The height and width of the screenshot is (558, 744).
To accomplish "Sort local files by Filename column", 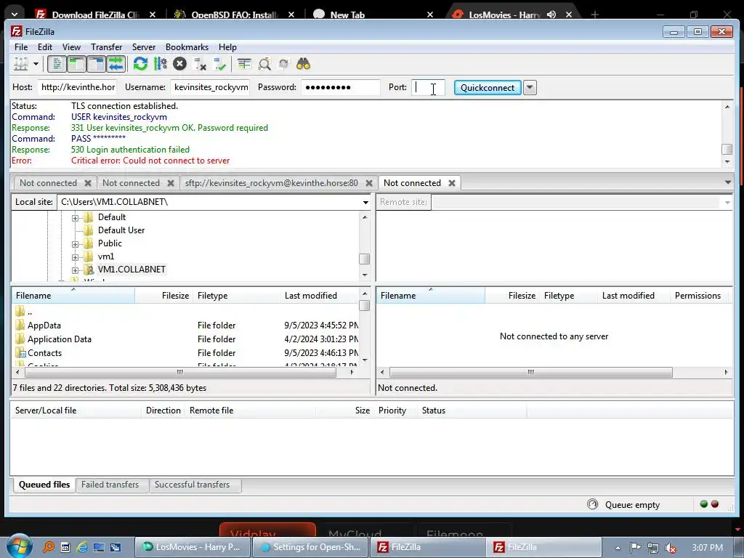I will (x=73, y=296).
